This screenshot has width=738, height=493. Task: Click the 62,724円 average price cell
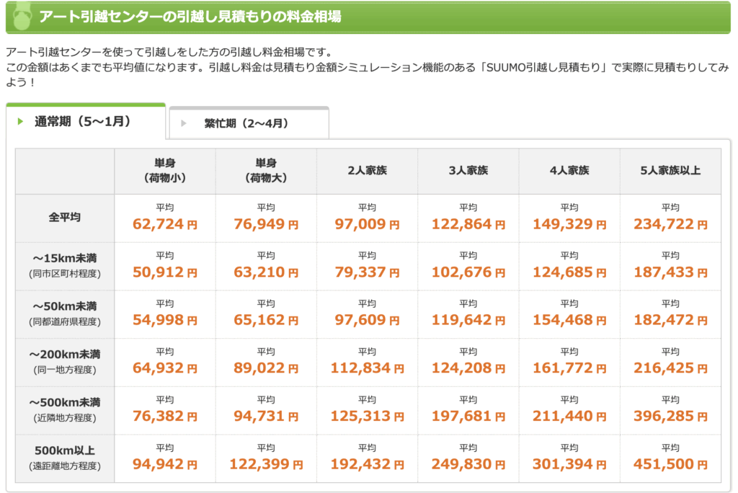(165, 224)
